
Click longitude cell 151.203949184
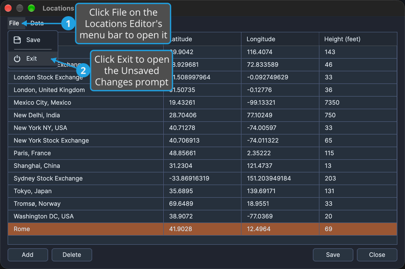[280, 178]
